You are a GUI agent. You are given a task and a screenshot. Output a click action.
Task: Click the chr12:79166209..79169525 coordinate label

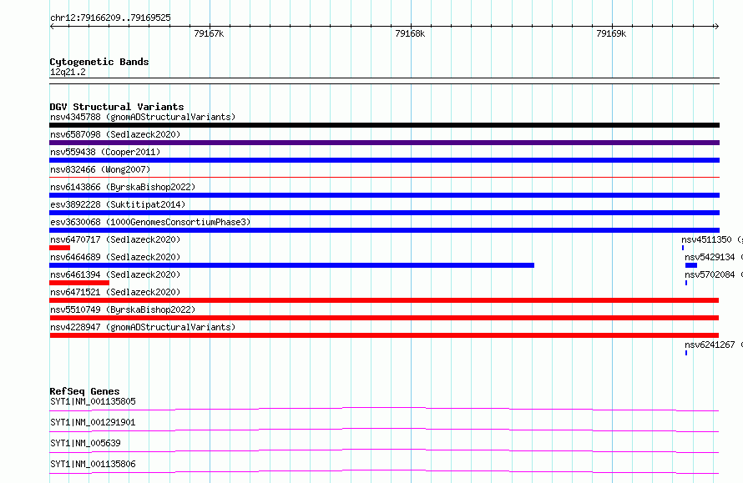pos(110,18)
